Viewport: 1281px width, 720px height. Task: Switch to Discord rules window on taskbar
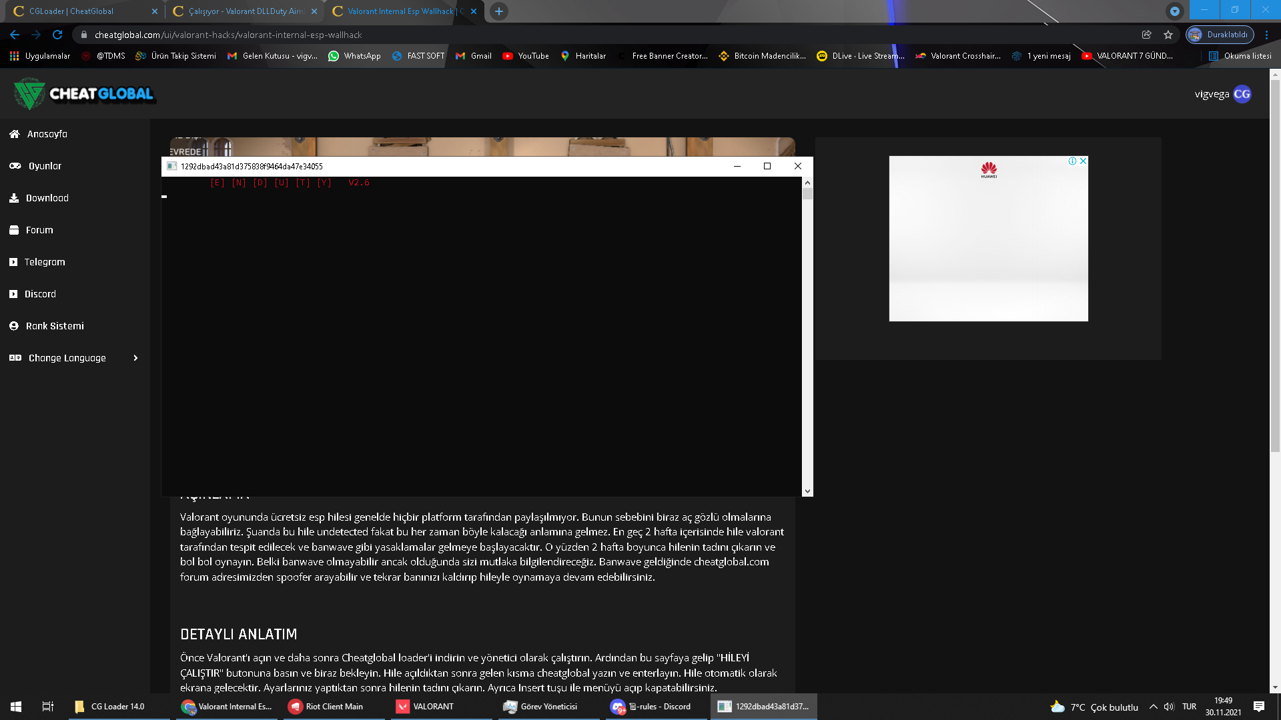(x=657, y=707)
